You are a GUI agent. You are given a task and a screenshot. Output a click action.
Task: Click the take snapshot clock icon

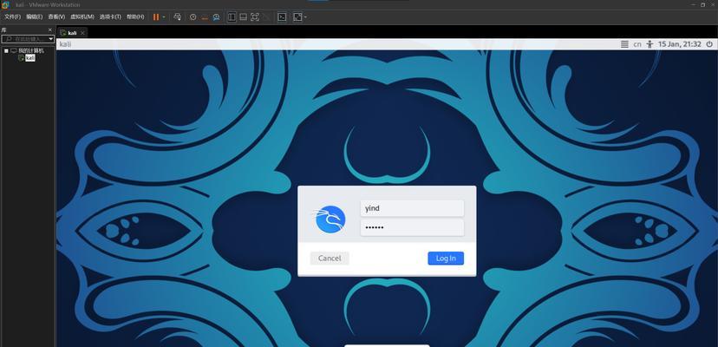pyautogui.click(x=193, y=17)
